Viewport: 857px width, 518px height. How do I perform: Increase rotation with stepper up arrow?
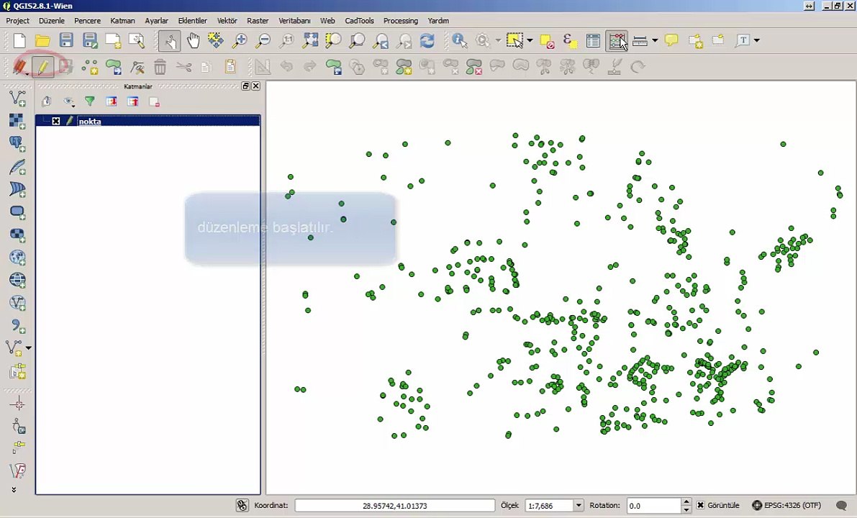[x=686, y=502]
